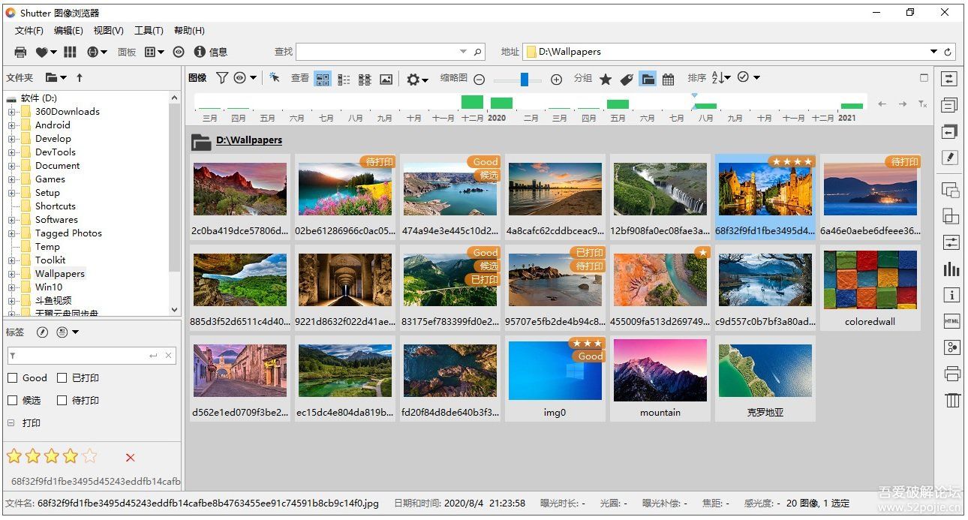Click the filter funnel icon
This screenshot has height=520, width=968.
pyautogui.click(x=222, y=78)
